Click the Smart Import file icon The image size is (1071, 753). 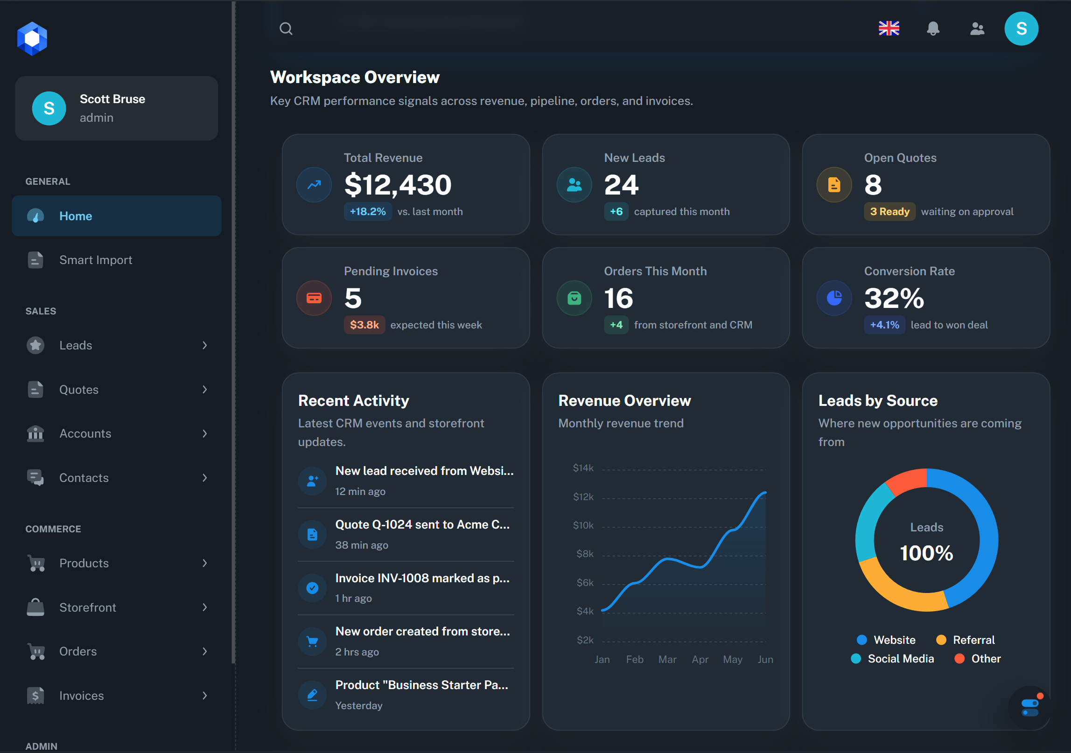(x=35, y=260)
